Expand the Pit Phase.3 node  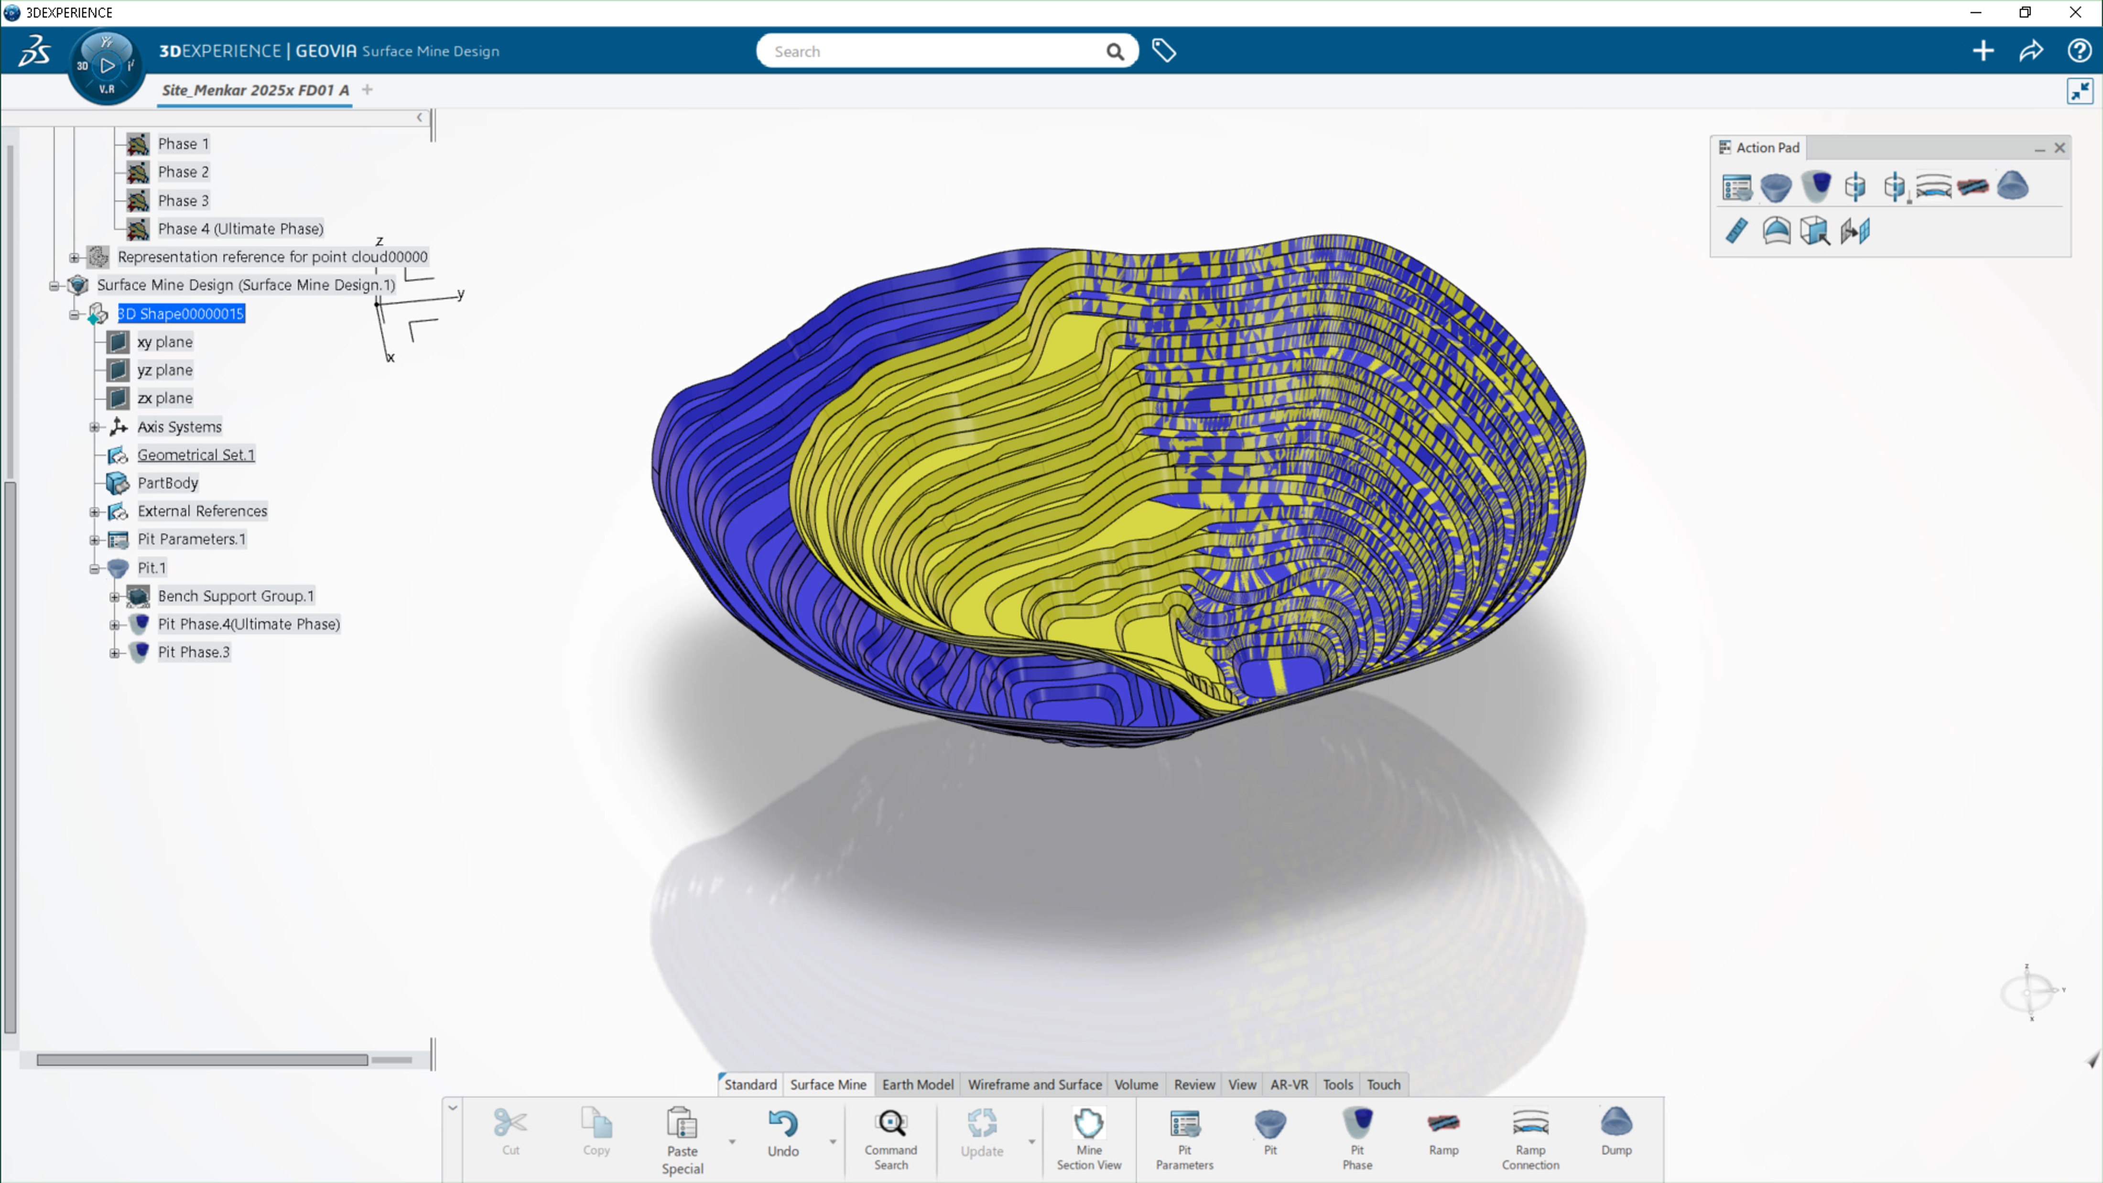point(114,651)
